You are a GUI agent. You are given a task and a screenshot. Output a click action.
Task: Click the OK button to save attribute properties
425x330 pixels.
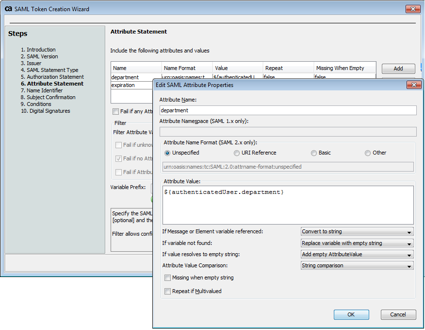351,314
